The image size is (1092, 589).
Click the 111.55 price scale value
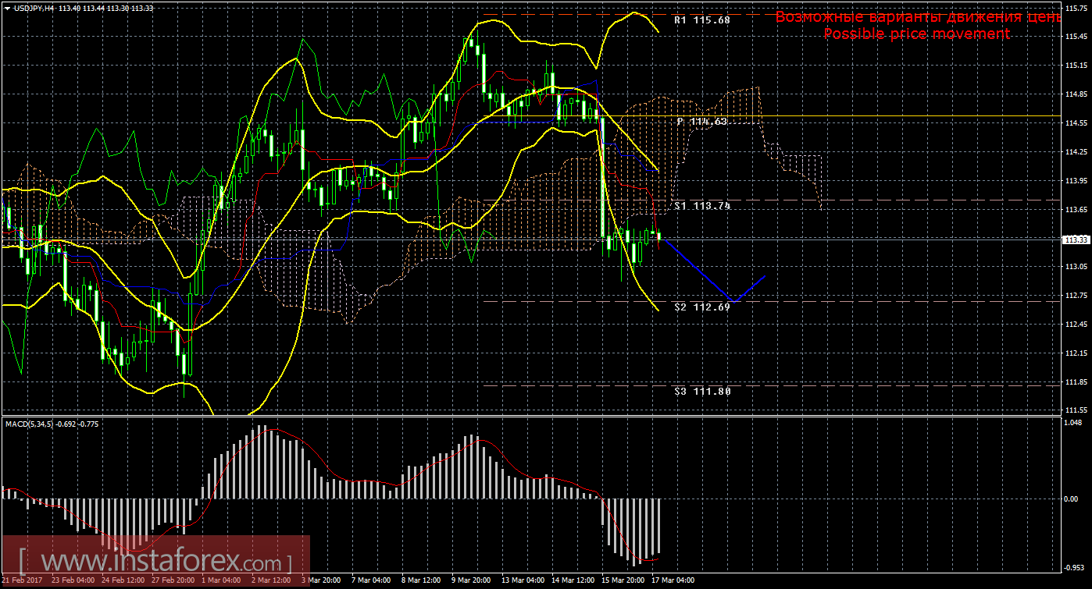tap(1077, 410)
